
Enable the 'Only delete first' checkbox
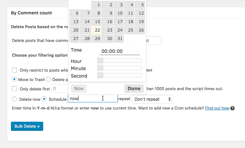(x=14, y=89)
